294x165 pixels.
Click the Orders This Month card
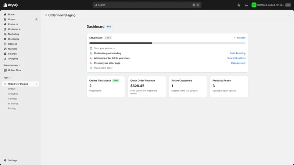106,87
